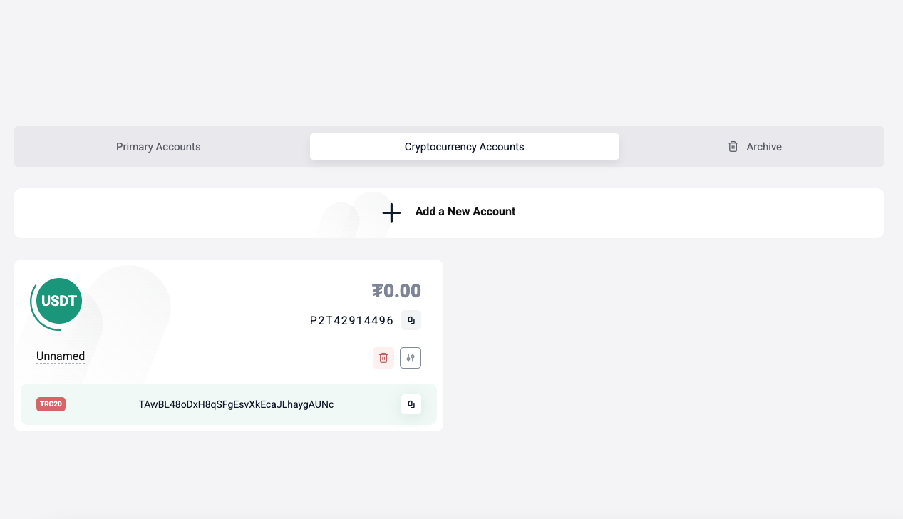The image size is (903, 519).
Task: Copy the TRC20 wallet address
Action: (x=411, y=404)
